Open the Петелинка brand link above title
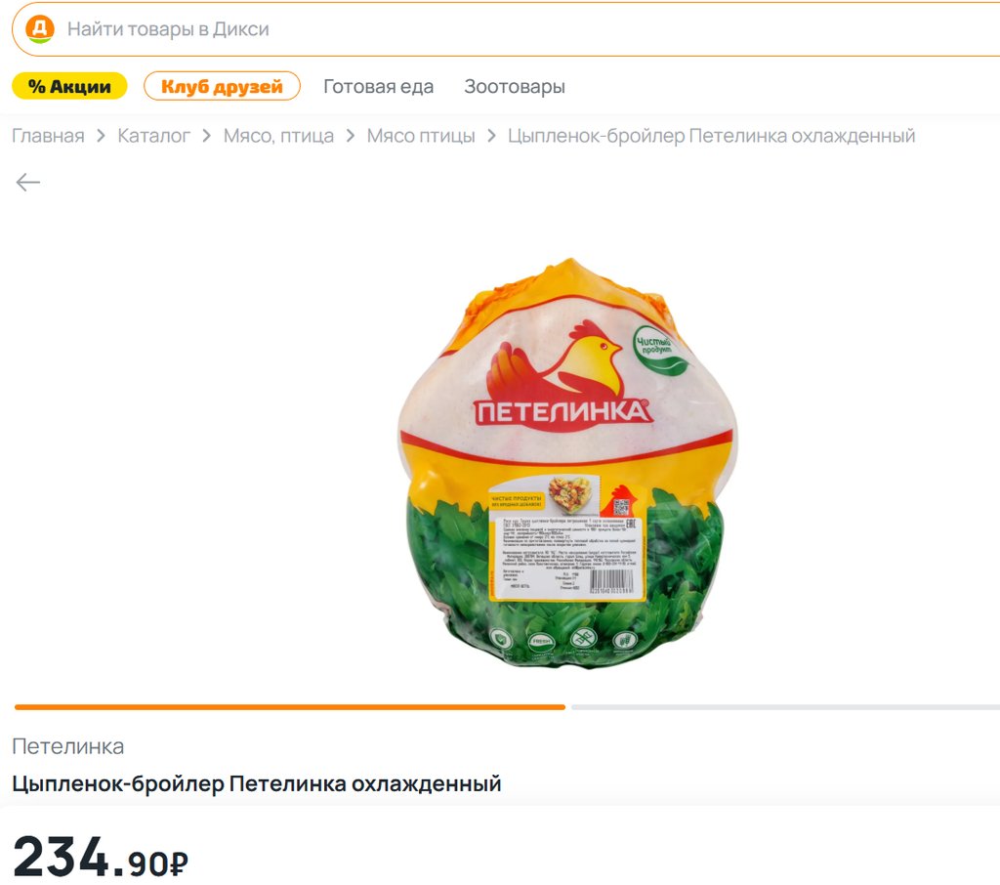The width and height of the screenshot is (1000, 885). pyautogui.click(x=68, y=746)
